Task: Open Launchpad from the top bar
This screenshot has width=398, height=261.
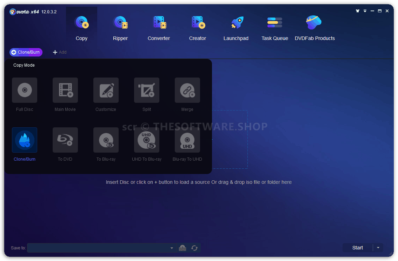Action: point(236,28)
